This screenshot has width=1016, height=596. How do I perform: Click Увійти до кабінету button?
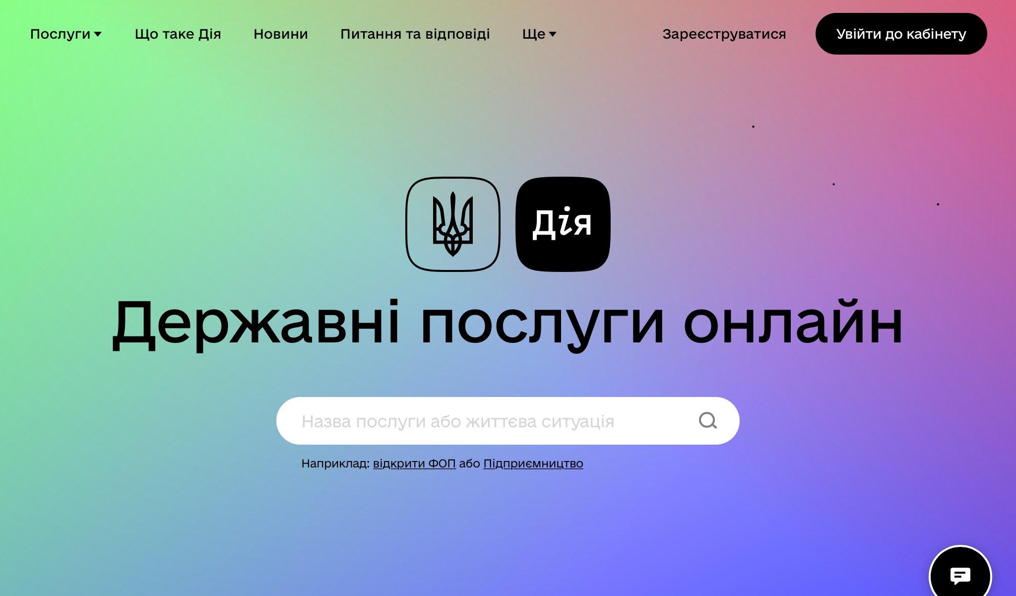point(901,34)
